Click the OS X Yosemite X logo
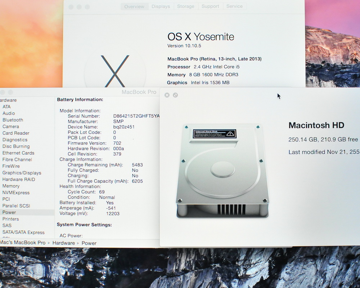The width and height of the screenshot is (360, 288). point(115,71)
